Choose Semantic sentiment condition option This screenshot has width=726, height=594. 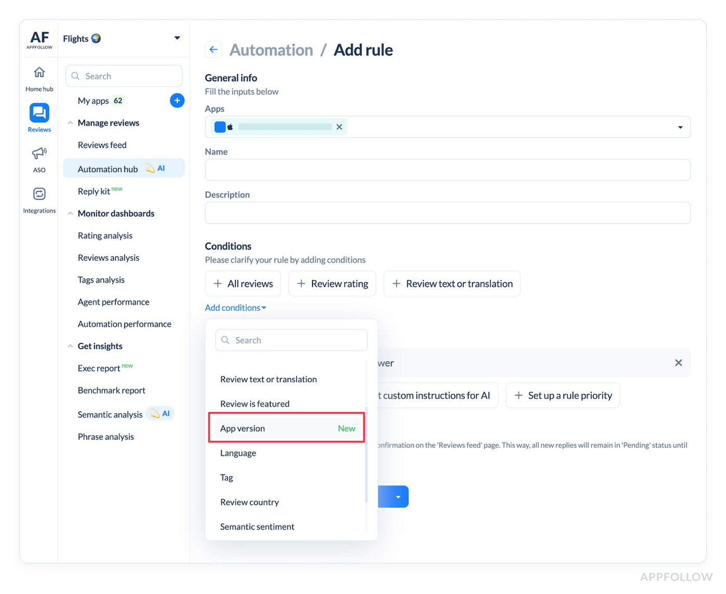click(x=257, y=527)
